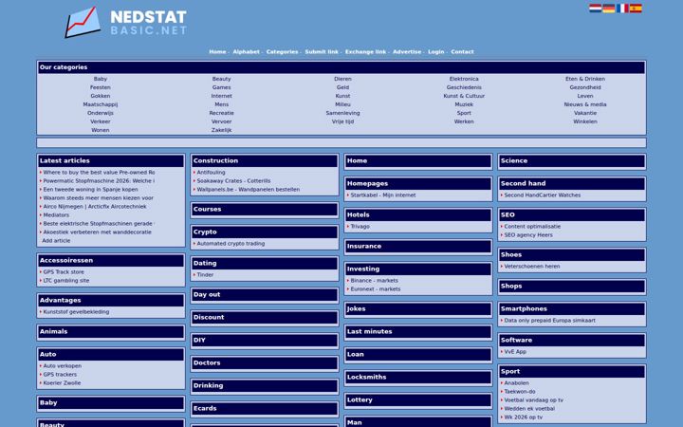This screenshot has height=427, width=683.
Task: Open 'Een tweede woning in Spanje kopen' article
Action: pyautogui.click(x=90, y=190)
